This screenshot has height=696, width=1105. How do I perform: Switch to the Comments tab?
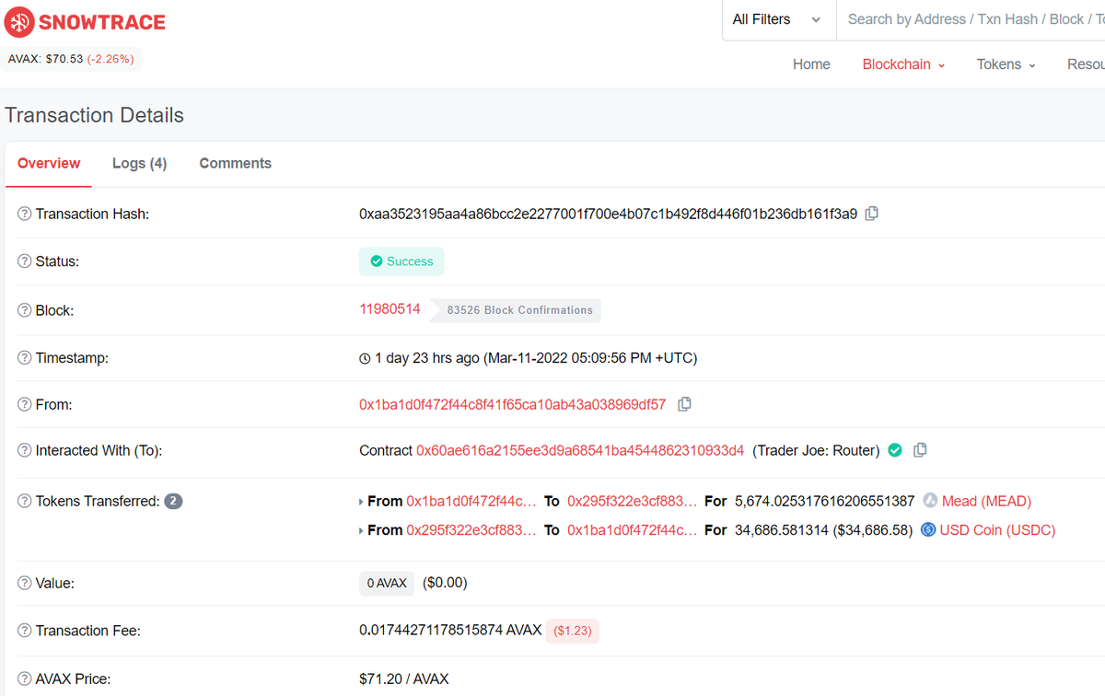pos(235,163)
